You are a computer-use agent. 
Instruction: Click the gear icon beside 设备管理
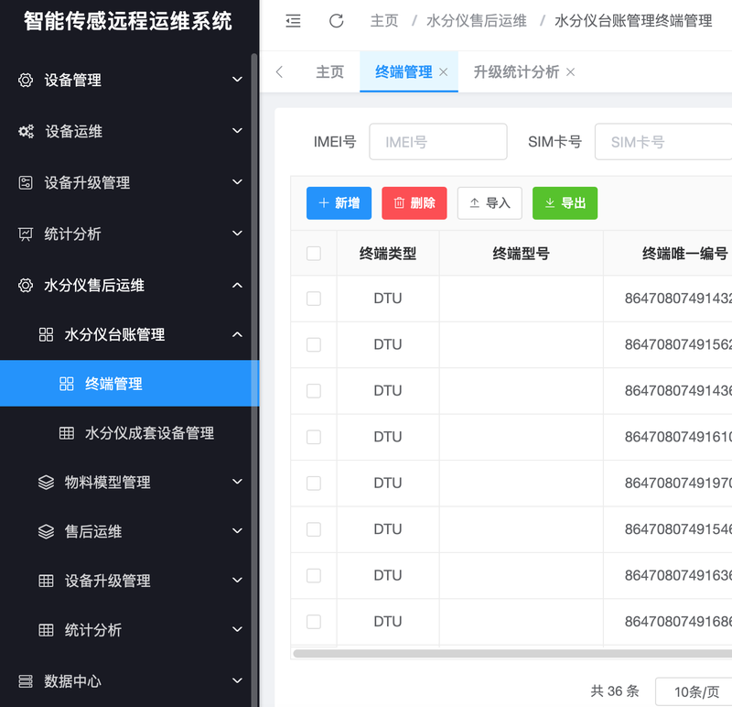(26, 81)
